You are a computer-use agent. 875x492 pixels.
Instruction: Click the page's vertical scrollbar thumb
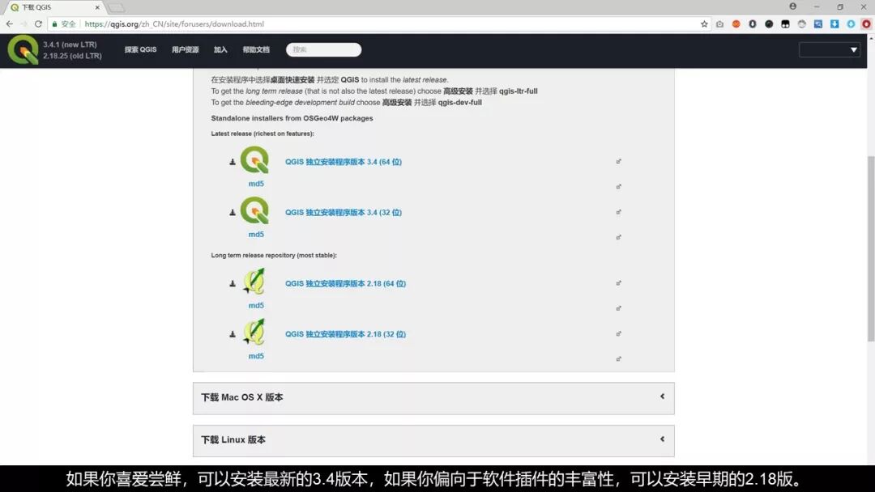[870, 249]
